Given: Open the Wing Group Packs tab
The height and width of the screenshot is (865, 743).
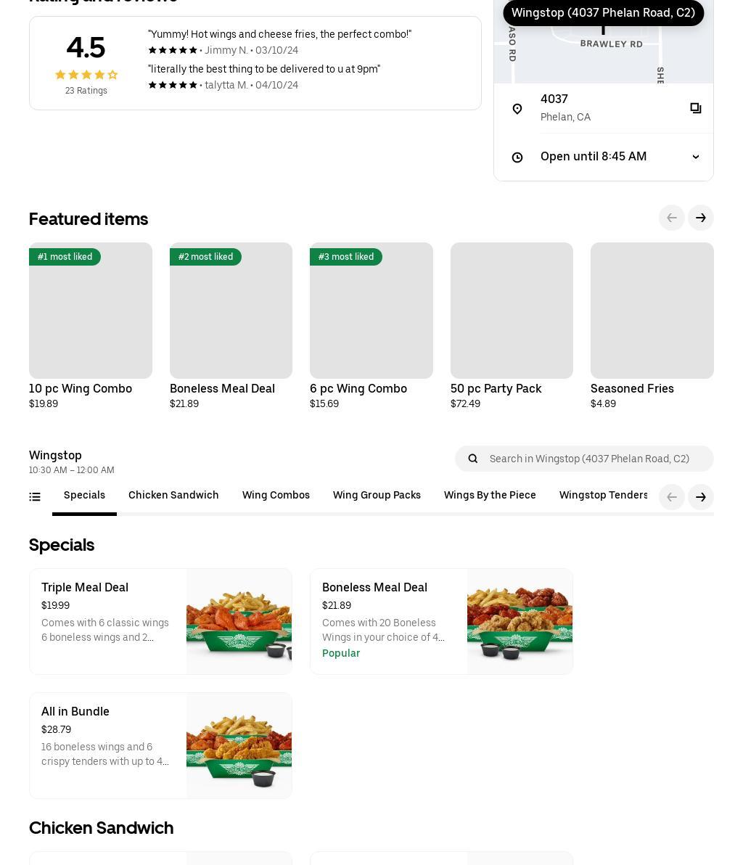Looking at the screenshot, I should point(377,496).
